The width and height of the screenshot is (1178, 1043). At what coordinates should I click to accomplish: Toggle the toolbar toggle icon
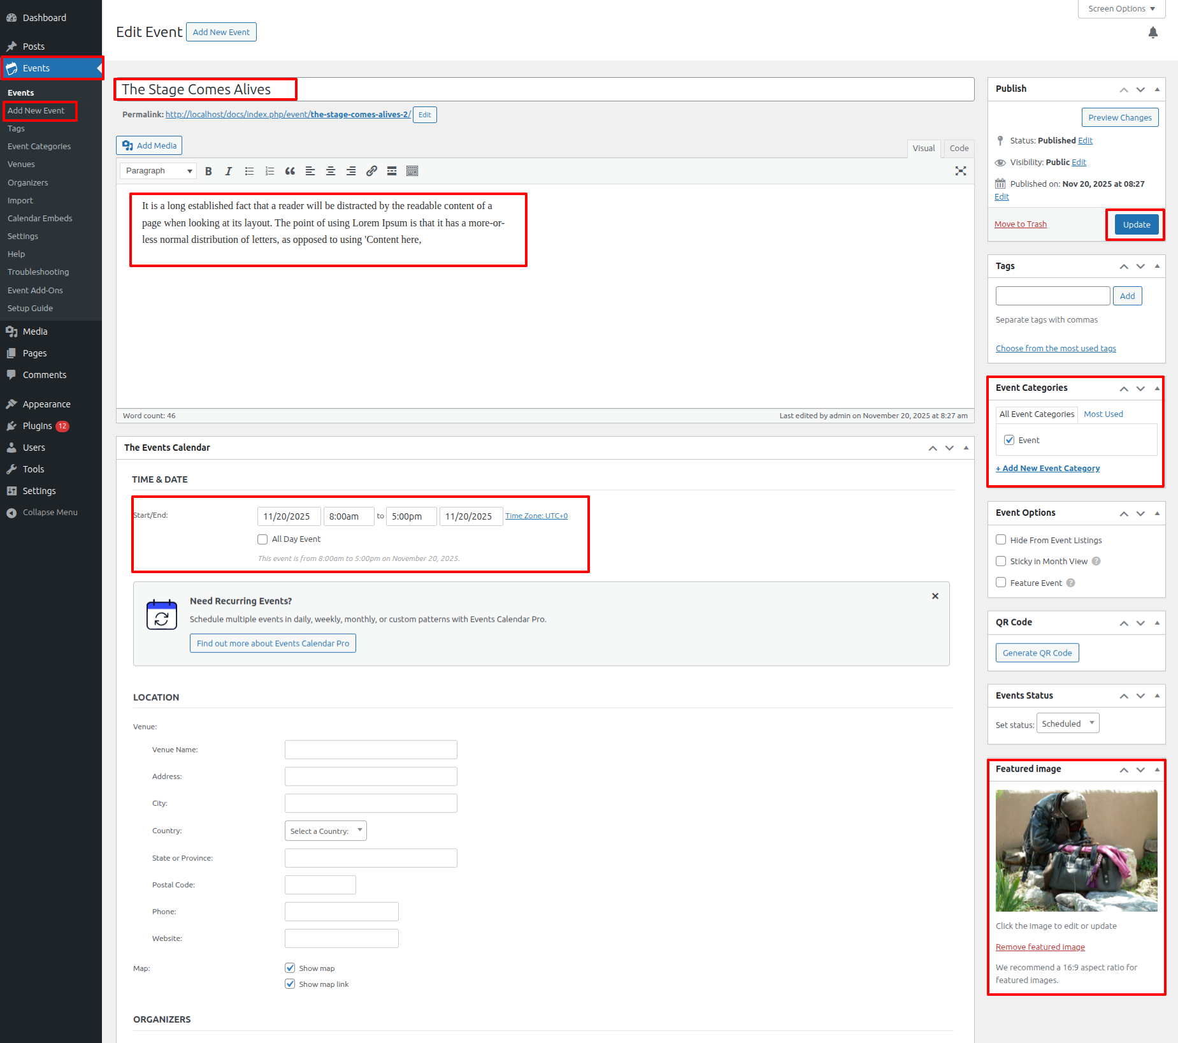click(x=412, y=171)
